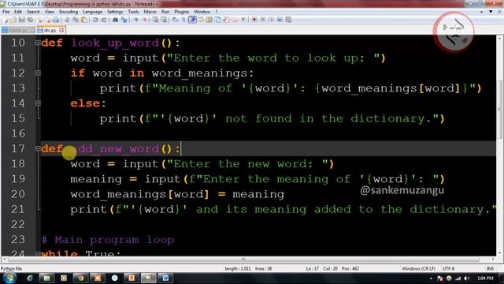Open the Edit menu
The width and height of the screenshot is (504, 284).
click(x=18, y=12)
